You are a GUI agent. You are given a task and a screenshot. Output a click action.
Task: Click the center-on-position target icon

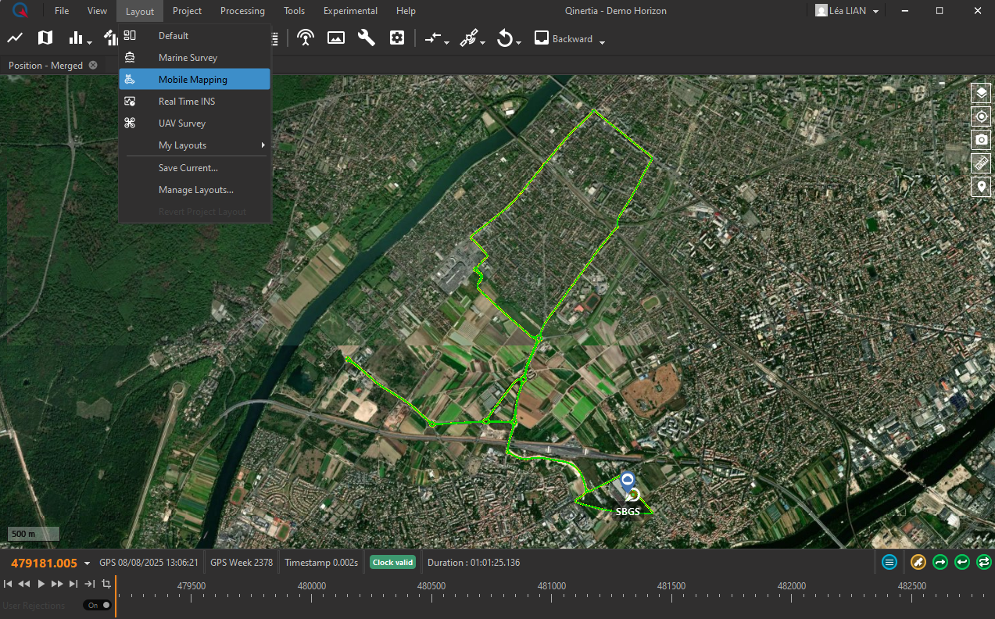click(981, 116)
